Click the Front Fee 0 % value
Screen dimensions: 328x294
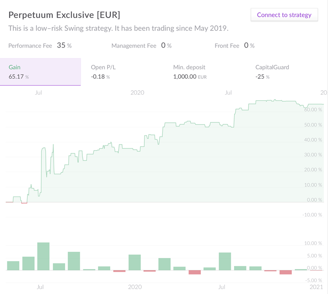pos(249,46)
